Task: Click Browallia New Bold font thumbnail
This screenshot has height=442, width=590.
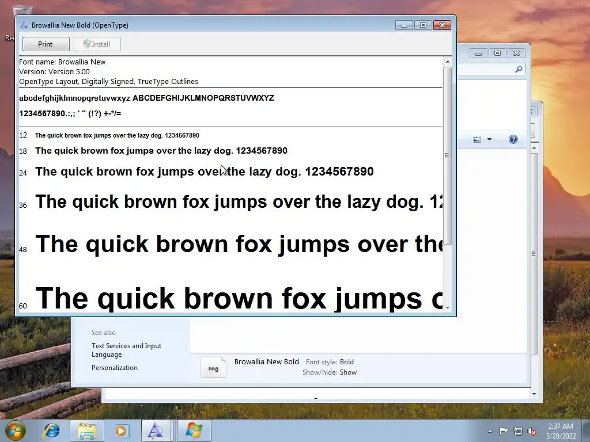Action: 213,367
